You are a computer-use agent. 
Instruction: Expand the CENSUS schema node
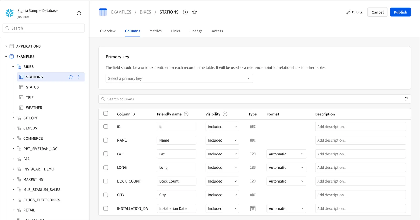click(x=13, y=128)
